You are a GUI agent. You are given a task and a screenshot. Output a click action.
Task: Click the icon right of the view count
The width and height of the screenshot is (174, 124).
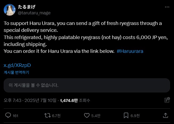[167, 100]
